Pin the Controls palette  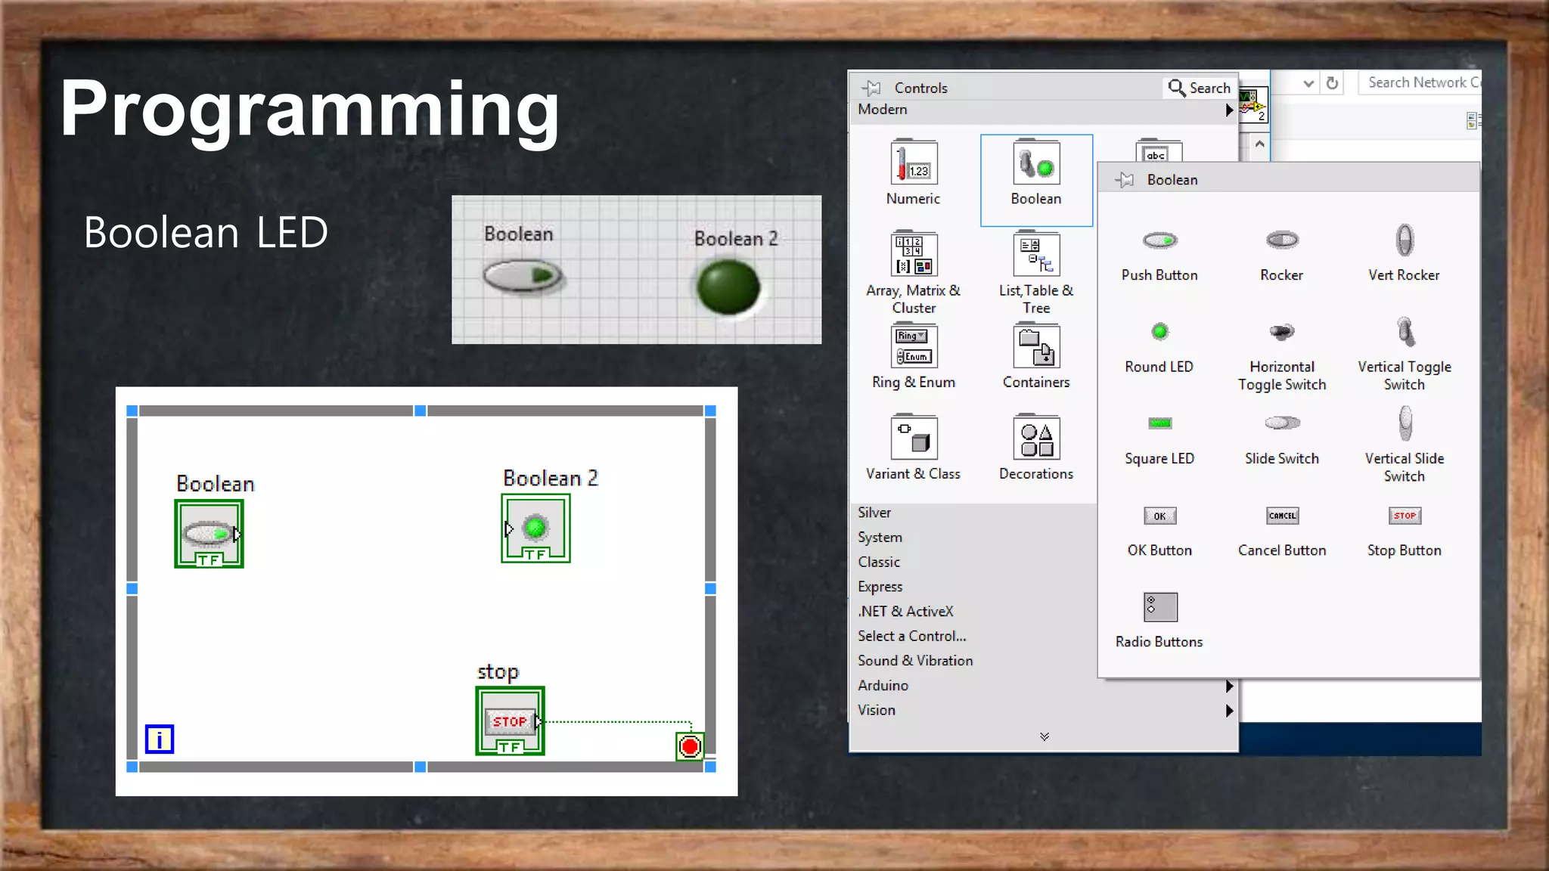point(872,88)
